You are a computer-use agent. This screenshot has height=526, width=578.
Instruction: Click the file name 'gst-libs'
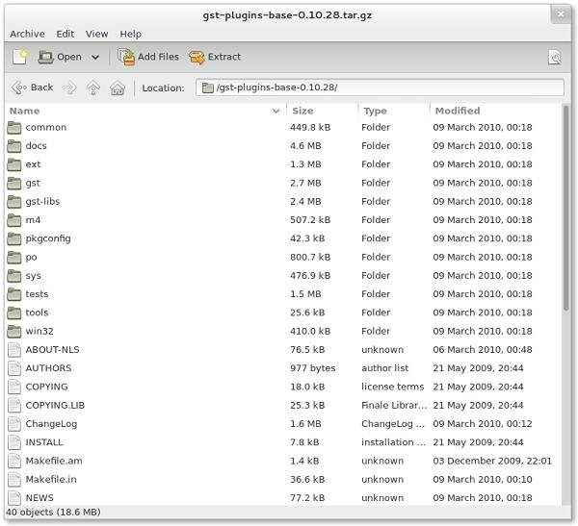[x=42, y=202]
